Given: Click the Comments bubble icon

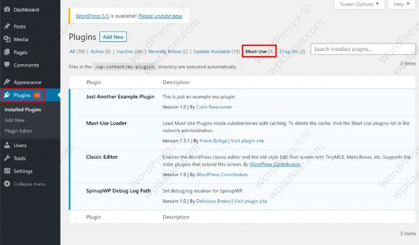Looking at the screenshot, I should pos(7,65).
